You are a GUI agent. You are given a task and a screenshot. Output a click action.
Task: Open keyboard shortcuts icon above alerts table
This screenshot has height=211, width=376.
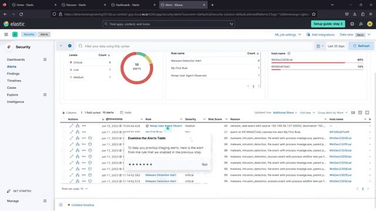pos(353,113)
